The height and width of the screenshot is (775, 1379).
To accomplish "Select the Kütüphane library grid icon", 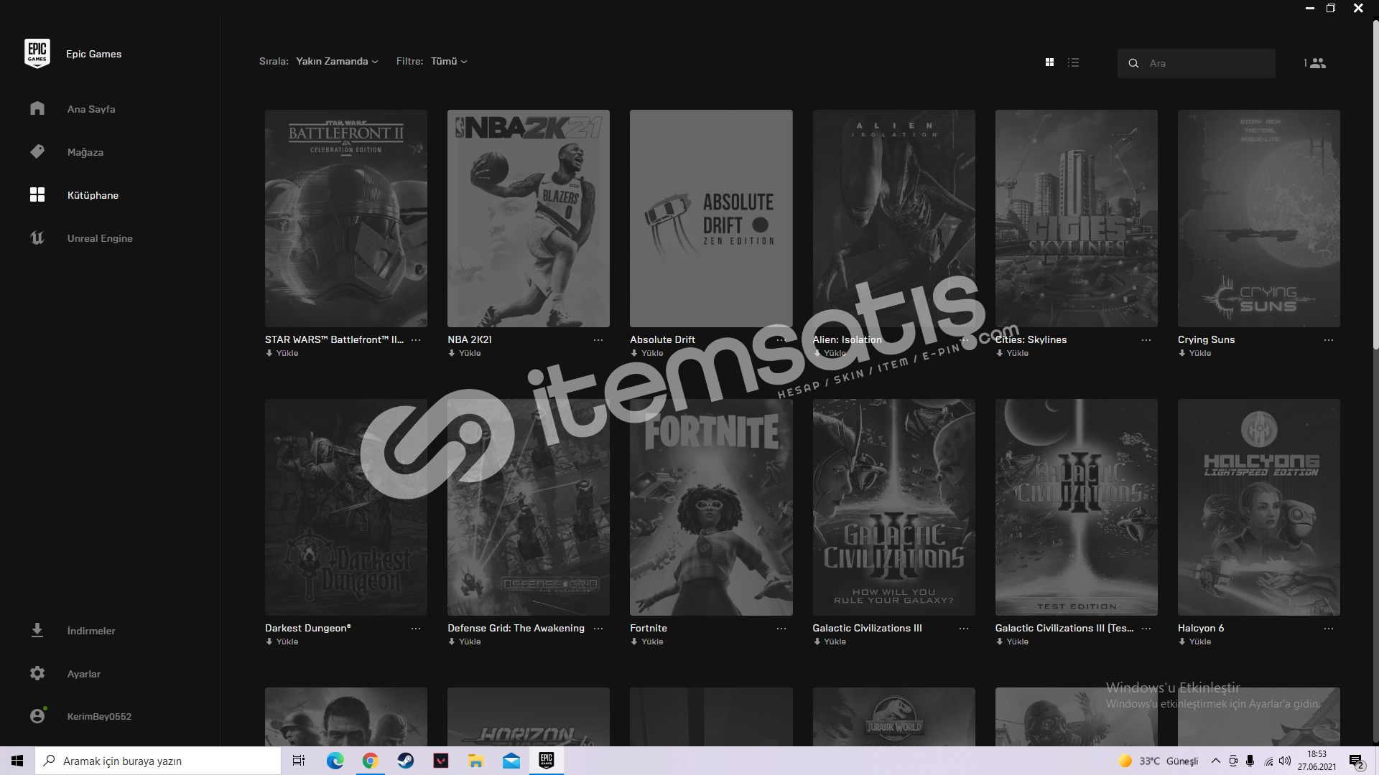I will (x=37, y=194).
